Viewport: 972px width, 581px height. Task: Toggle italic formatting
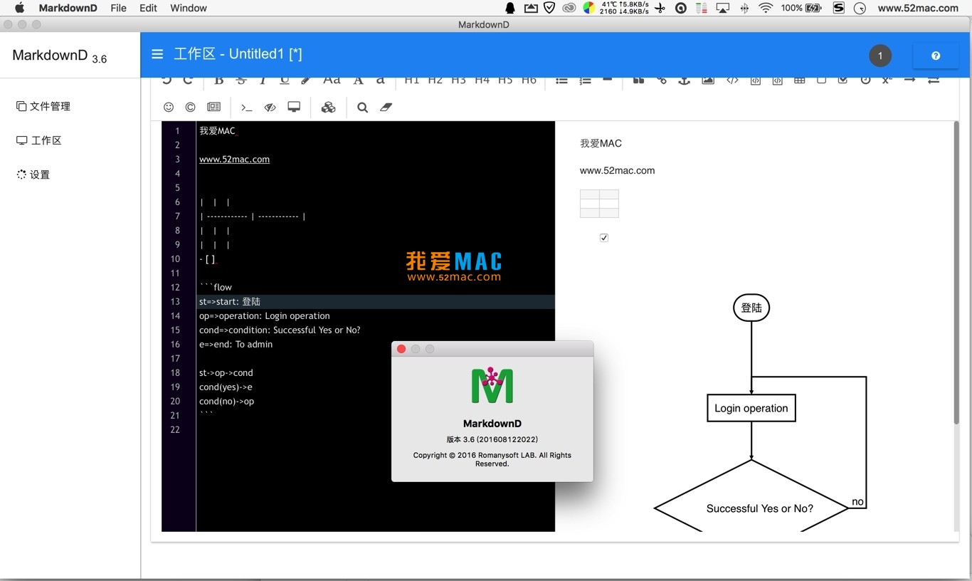[x=263, y=80]
